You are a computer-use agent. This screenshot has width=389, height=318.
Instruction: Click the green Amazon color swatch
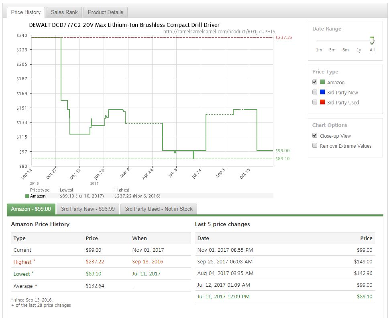pyautogui.click(x=322, y=82)
